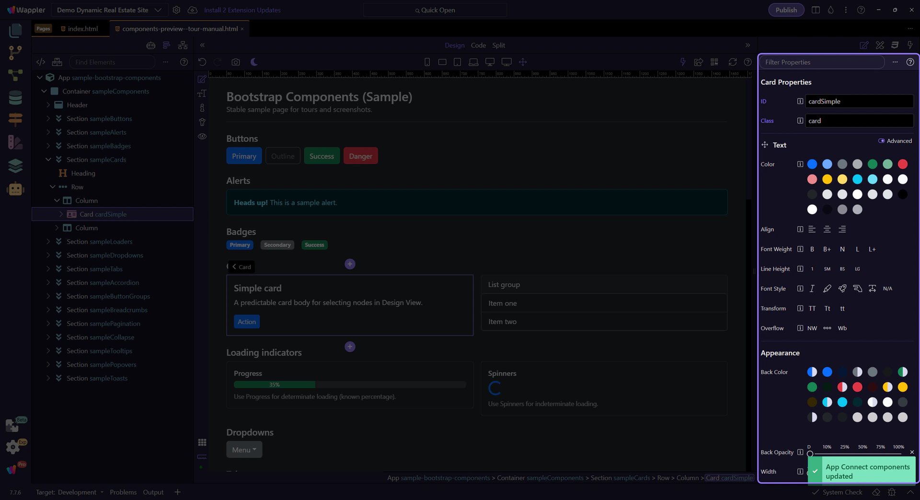Screen dimensions: 920x500
Task: Toggle the eye preview icon in design view
Action: 202,137
